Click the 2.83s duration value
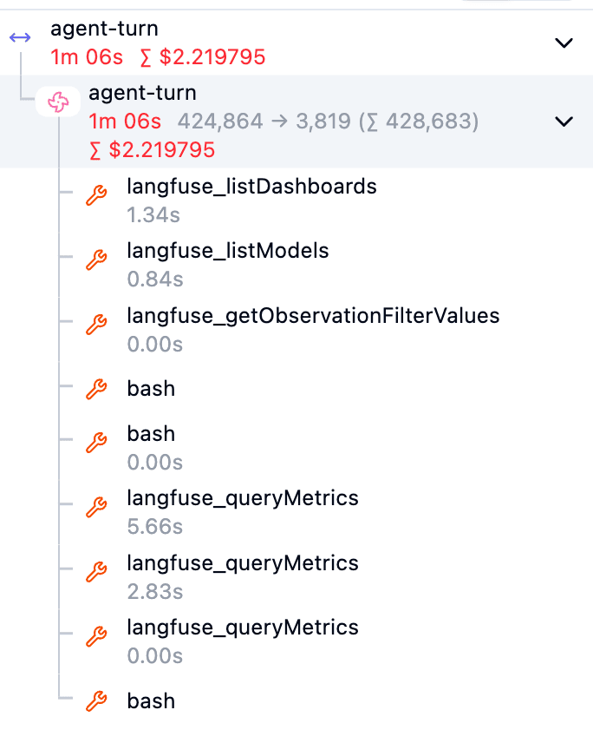The width and height of the screenshot is (593, 743). pyautogui.click(x=155, y=592)
